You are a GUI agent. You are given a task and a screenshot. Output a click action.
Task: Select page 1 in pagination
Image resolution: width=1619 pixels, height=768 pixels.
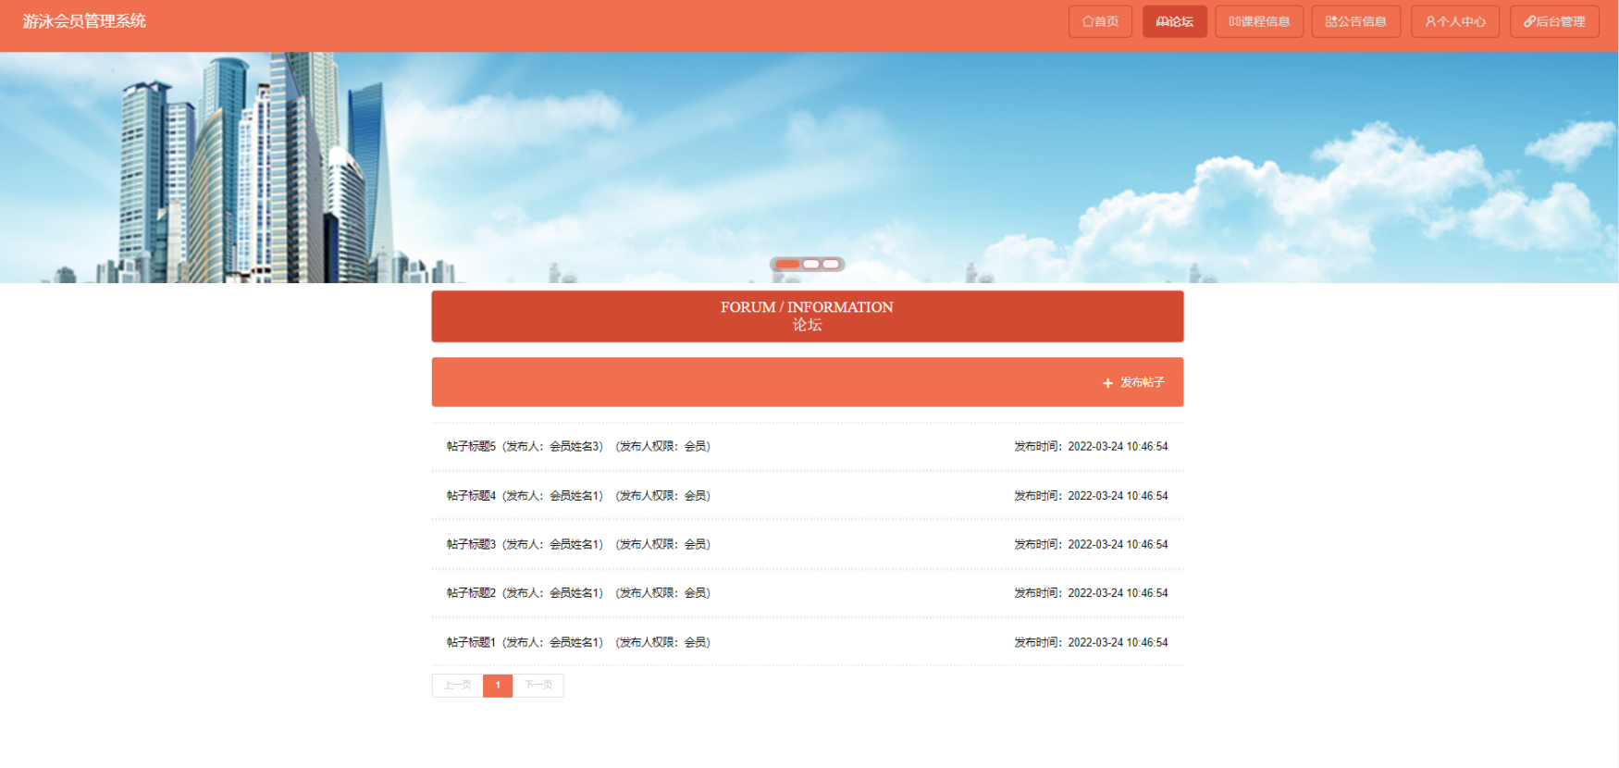coord(498,686)
